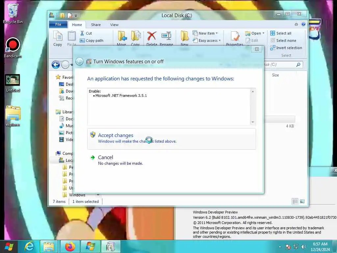Image resolution: width=337 pixels, height=253 pixels.
Task: Click Accept changes in the features dialog
Action: click(171, 139)
